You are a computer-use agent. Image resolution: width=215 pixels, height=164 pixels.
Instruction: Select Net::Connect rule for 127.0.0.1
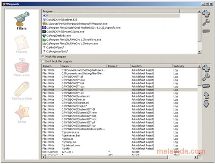pos(119,152)
